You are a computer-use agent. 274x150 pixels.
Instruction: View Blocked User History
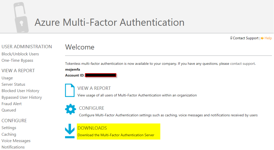[20, 91]
